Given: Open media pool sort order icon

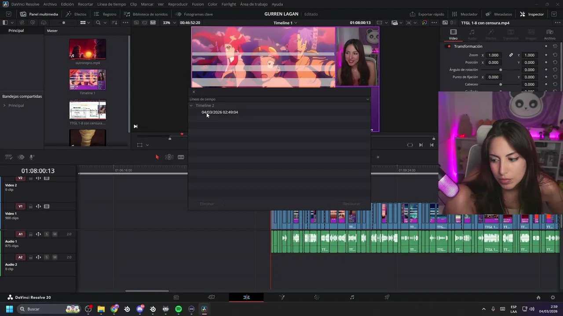Looking at the screenshot, I should point(114,22).
